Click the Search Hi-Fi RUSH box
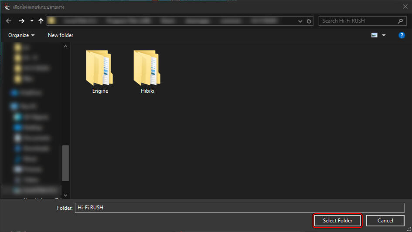Viewport: 412px width, 232px height. click(358, 21)
